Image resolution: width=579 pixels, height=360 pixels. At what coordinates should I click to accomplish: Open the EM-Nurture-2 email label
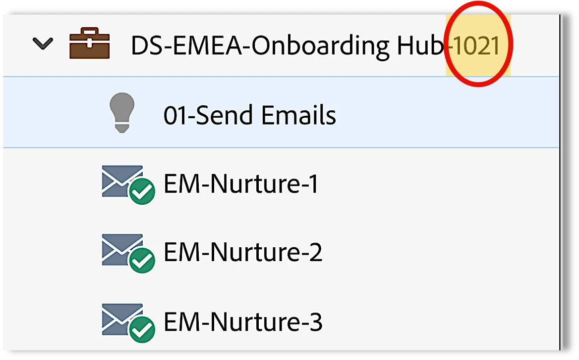pos(243,252)
